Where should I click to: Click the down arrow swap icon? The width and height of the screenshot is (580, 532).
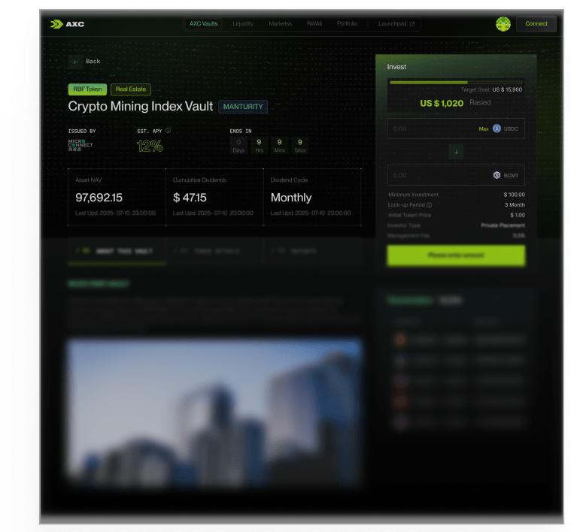click(456, 152)
